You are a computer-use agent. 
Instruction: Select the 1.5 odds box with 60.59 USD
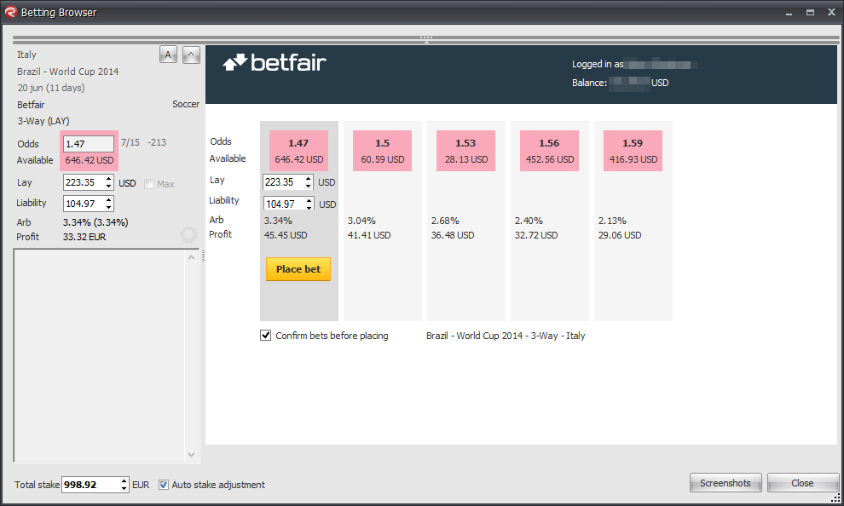[382, 151]
